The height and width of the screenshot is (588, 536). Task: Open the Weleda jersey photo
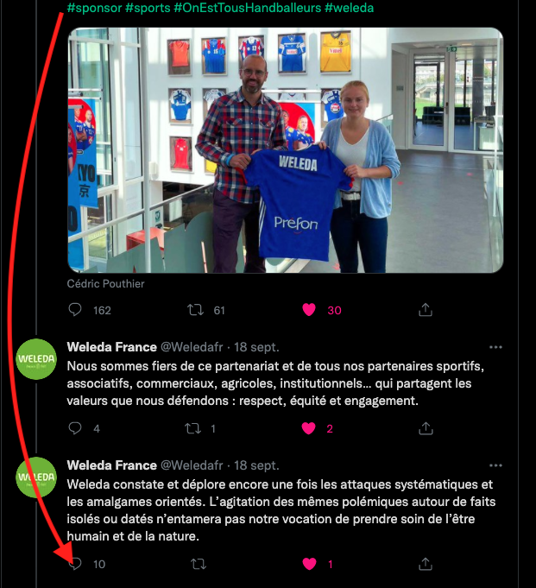[x=285, y=150]
